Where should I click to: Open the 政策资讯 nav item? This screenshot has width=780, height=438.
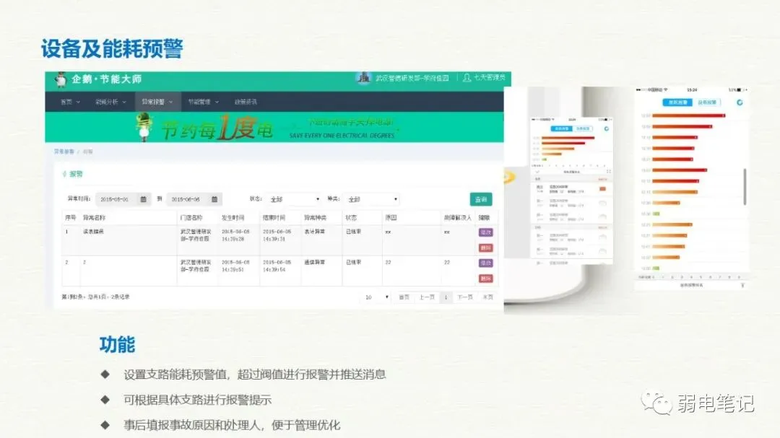coord(246,102)
